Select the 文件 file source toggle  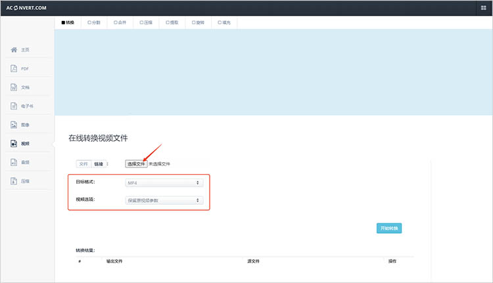click(x=83, y=164)
